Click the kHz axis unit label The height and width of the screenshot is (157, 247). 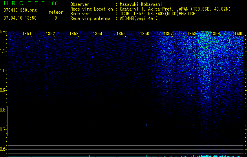click(x=4, y=32)
